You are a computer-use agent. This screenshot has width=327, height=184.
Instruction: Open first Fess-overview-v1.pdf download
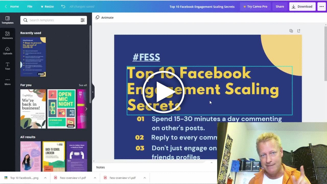coord(70,178)
